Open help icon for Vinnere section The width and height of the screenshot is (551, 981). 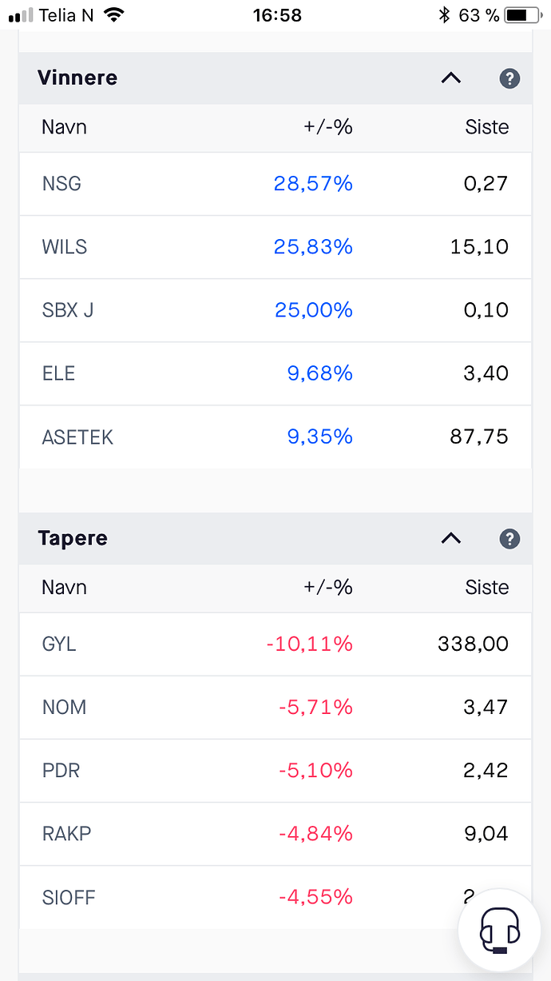click(x=509, y=78)
